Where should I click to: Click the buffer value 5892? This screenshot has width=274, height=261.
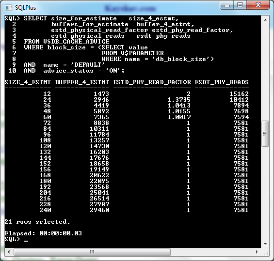pos(101,111)
